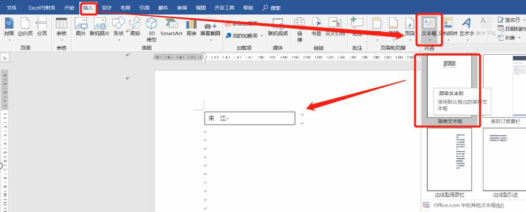Click the 页码 page number icon
The width and height of the screenshot is (526, 212).
click(410, 23)
